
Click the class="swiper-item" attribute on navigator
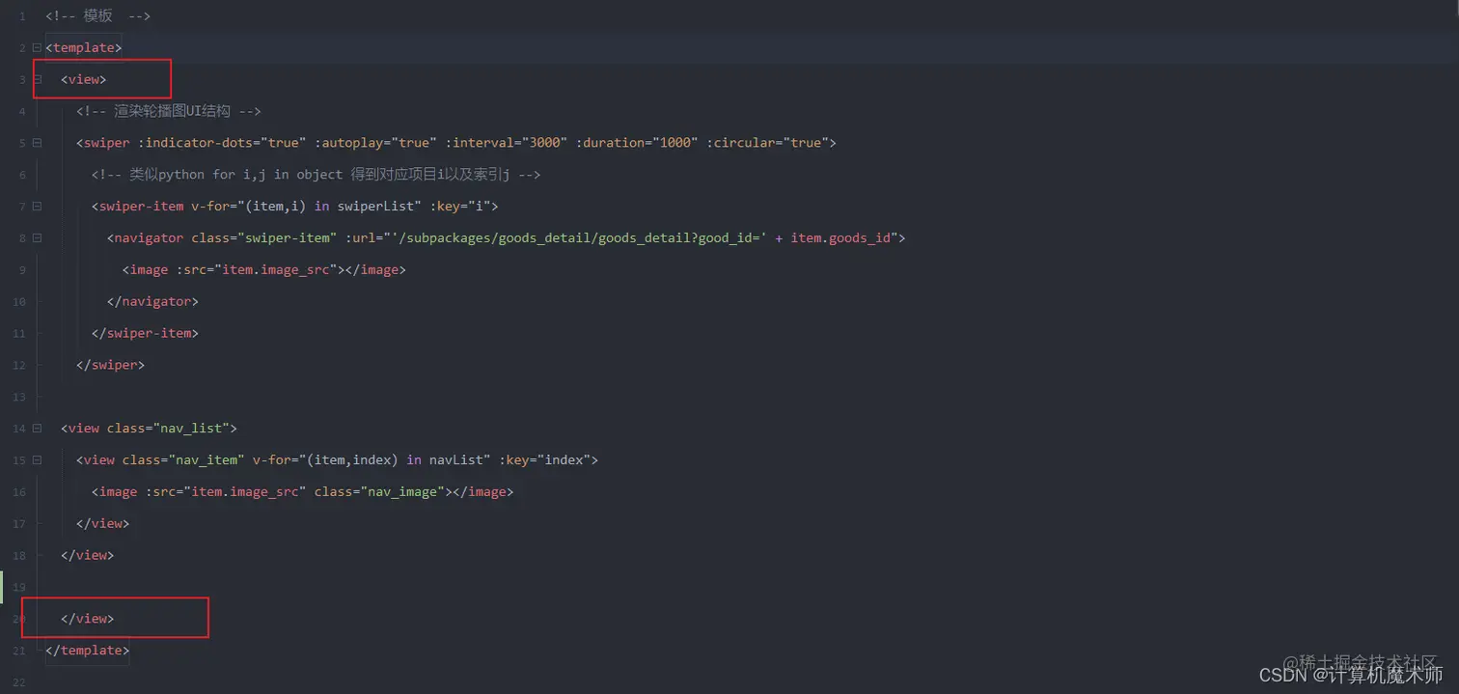(262, 237)
